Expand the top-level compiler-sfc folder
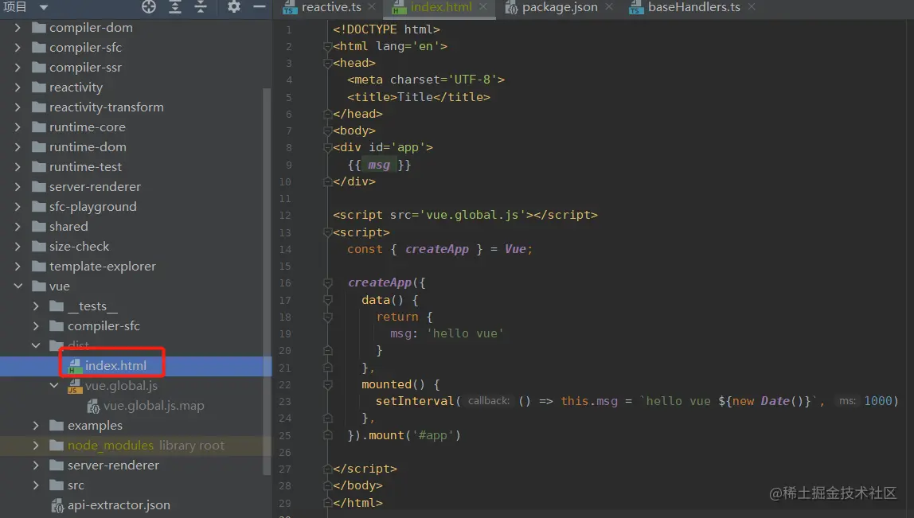Screen dimensions: 914x518 pyautogui.click(x=18, y=47)
